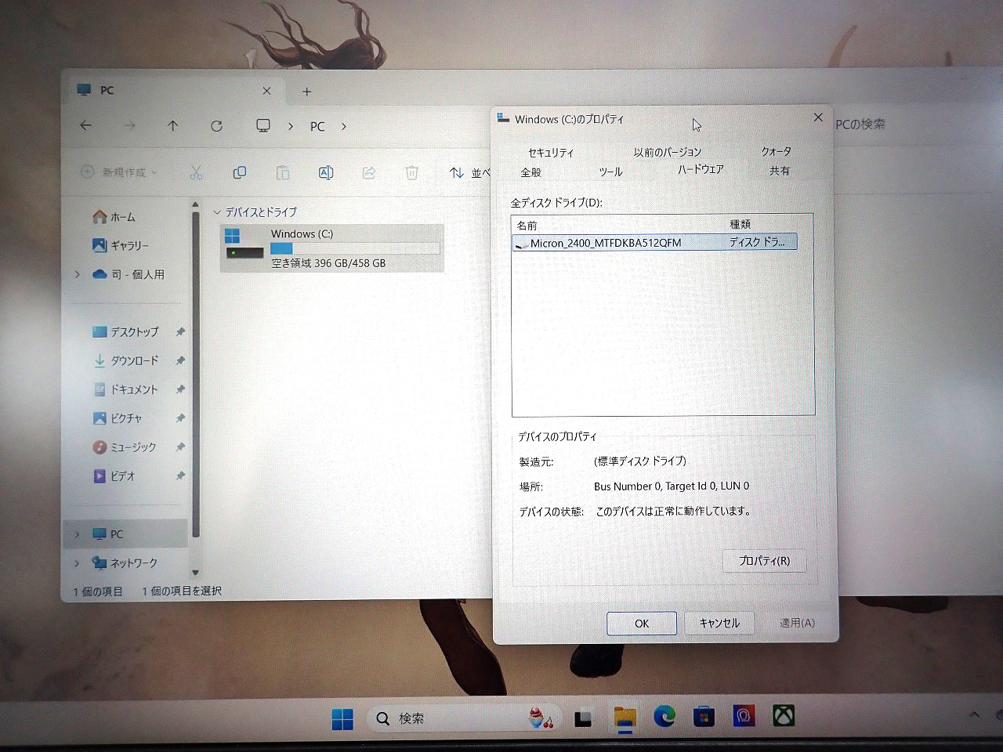This screenshot has width=1003, height=752.
Task: Switch to the ツール tab
Action: pos(610,172)
